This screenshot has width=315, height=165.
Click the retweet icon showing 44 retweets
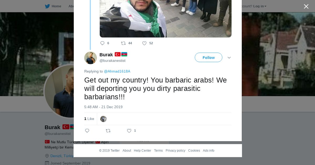(x=123, y=43)
